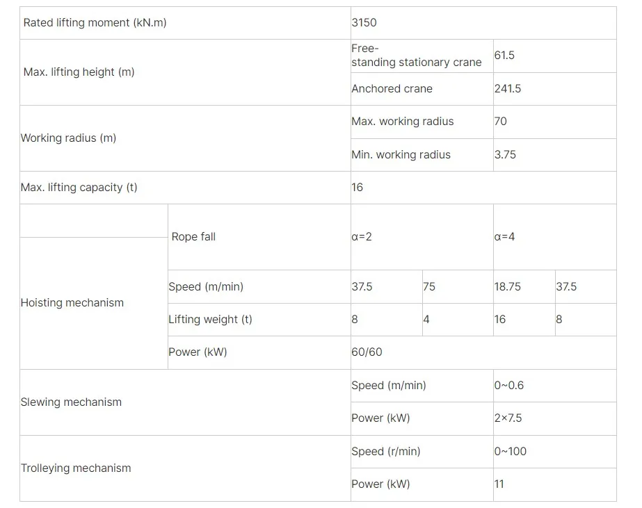Viewport: 642px width, 508px height.
Task: Click the α=4 rope fall cell
Action: [x=505, y=237]
